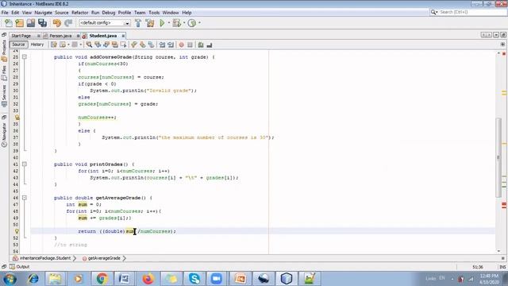This screenshot has width=508, height=286.
Task: Click the Redo arrow icon
Action: (x=68, y=23)
